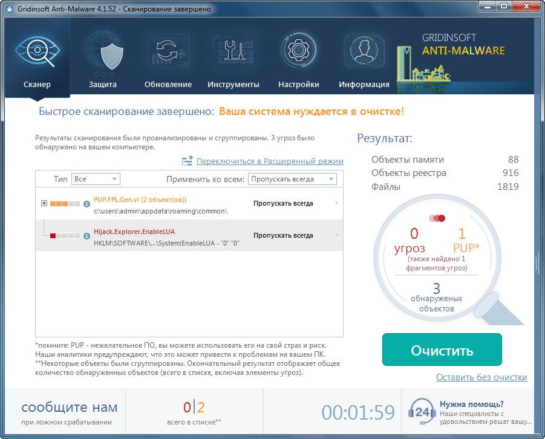
Task: Switch to the Информация tab label
Action: 364,85
